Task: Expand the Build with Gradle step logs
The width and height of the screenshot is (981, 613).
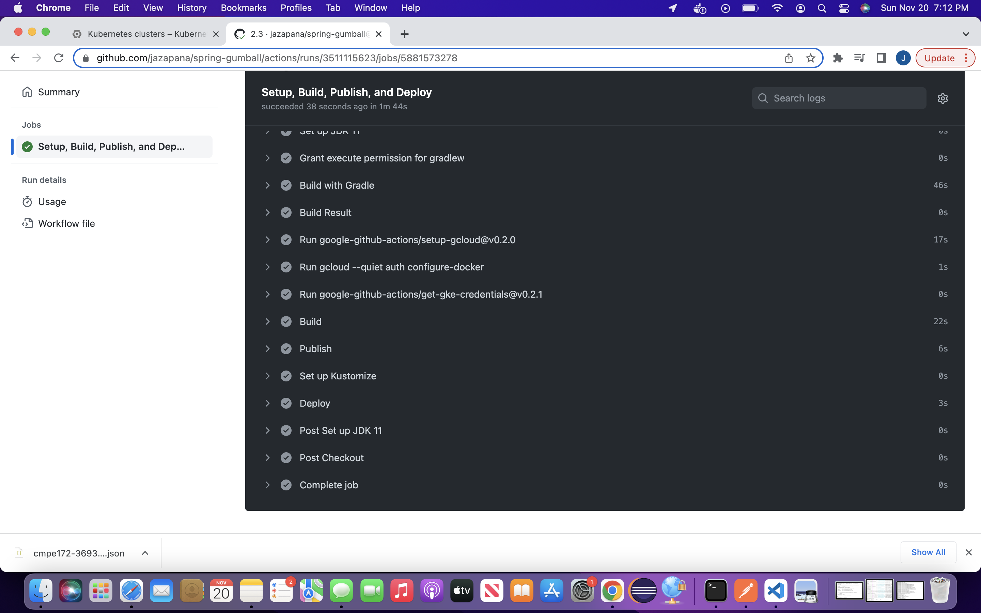Action: click(268, 185)
